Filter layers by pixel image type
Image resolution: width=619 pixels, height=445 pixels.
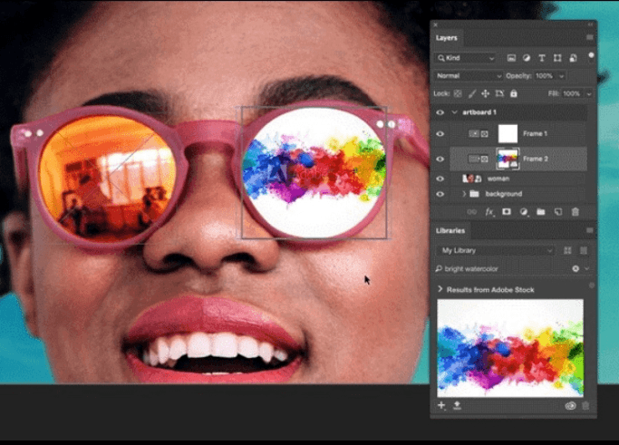[511, 58]
